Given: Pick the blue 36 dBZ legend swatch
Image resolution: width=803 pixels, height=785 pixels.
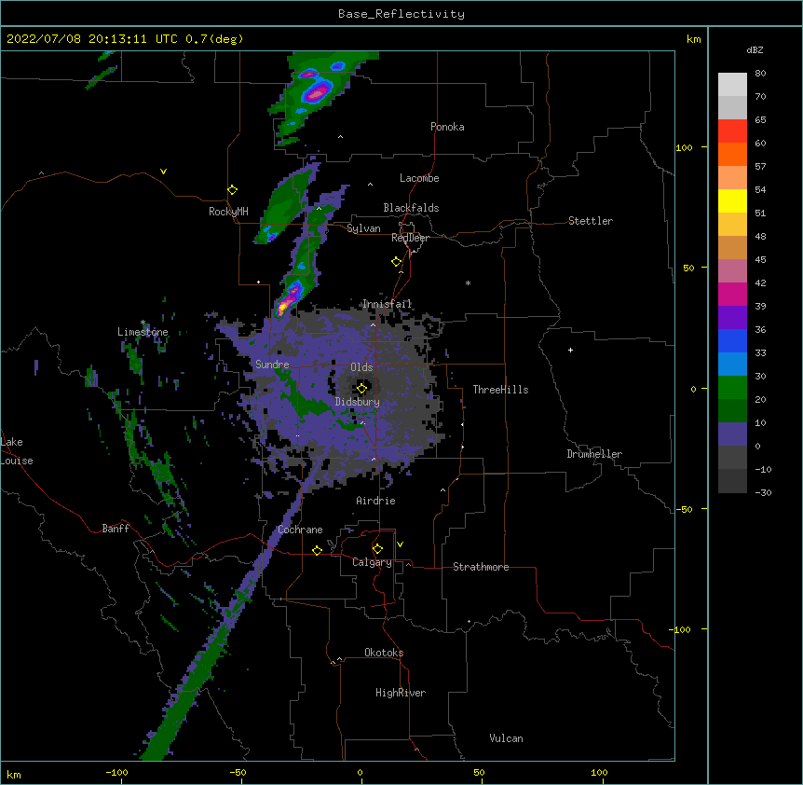Looking at the screenshot, I should [x=732, y=340].
